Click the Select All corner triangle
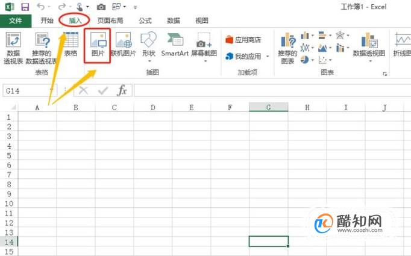 13,107
